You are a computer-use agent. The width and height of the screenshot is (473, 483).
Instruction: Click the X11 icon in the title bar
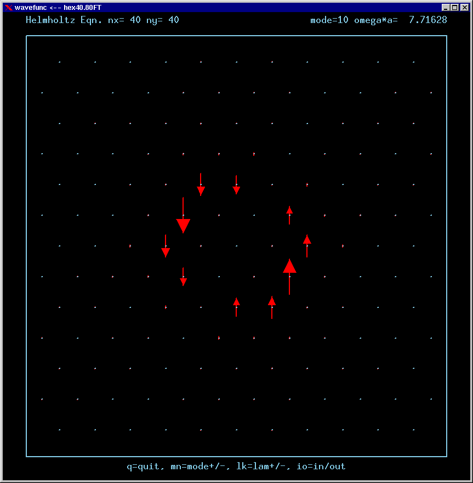[x=9, y=7]
